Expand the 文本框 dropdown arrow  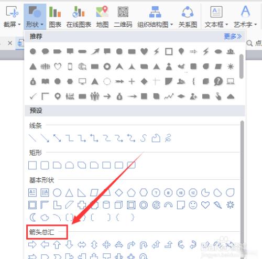coord(227,25)
